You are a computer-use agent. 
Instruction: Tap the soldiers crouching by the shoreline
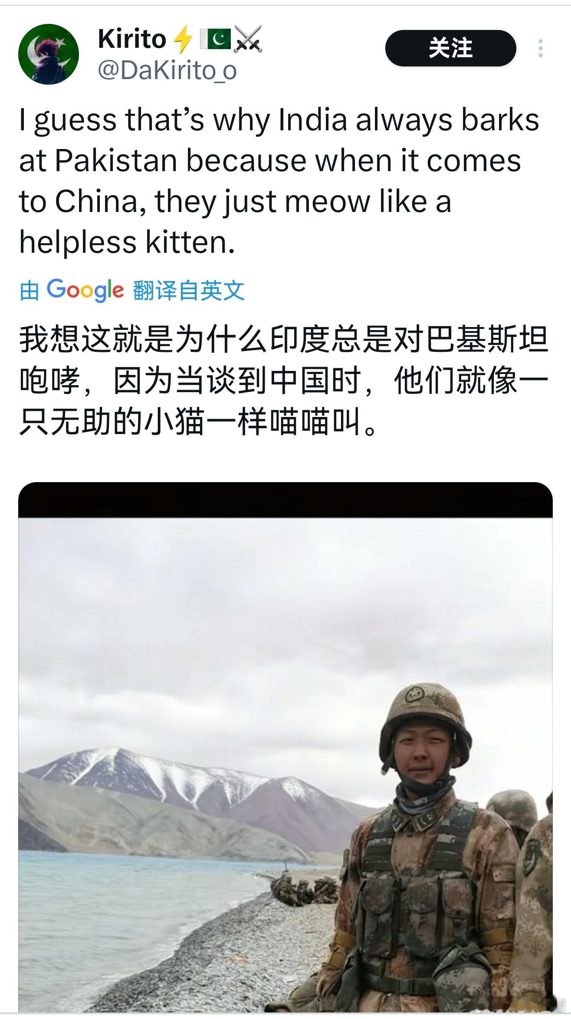[x=304, y=888]
